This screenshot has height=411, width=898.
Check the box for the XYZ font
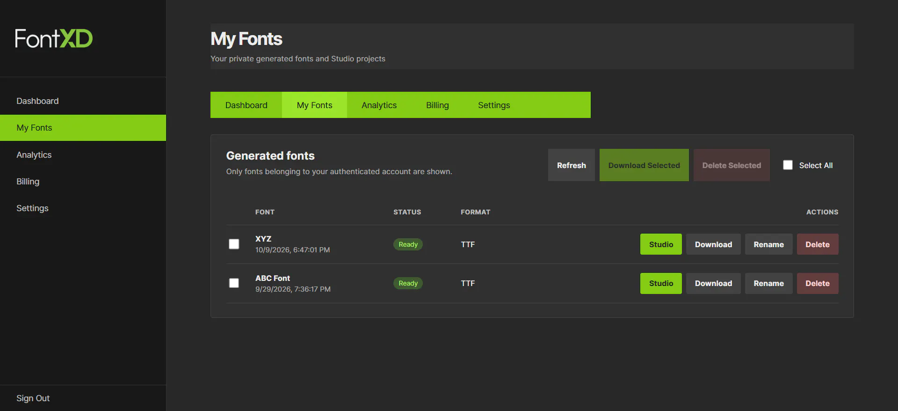(234, 244)
